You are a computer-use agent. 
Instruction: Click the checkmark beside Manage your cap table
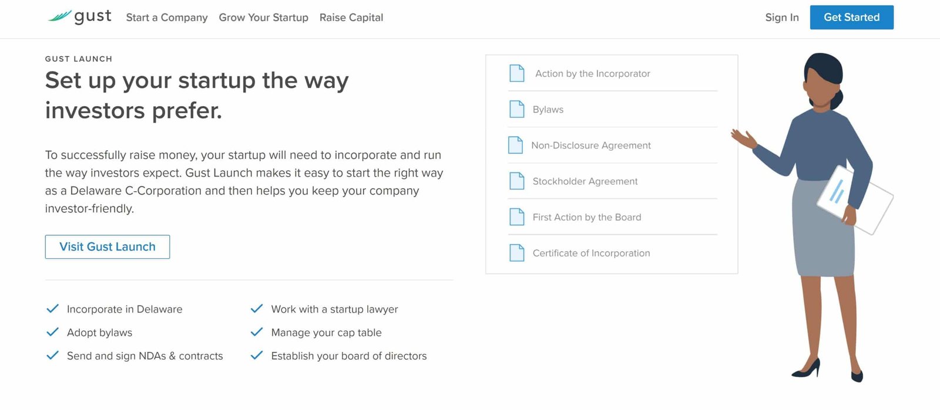coord(257,332)
